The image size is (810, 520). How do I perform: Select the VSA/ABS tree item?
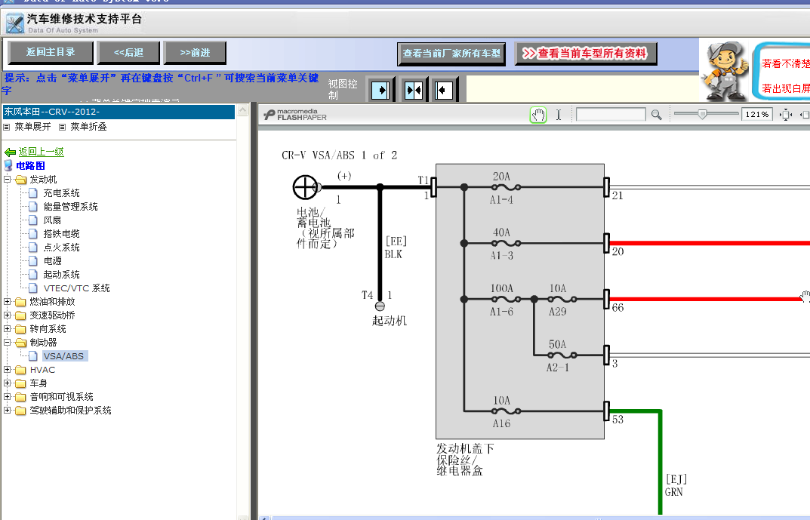pyautogui.click(x=63, y=356)
